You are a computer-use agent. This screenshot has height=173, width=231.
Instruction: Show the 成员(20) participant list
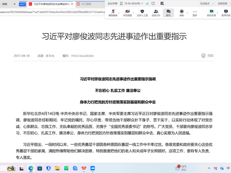coord(156,12)
